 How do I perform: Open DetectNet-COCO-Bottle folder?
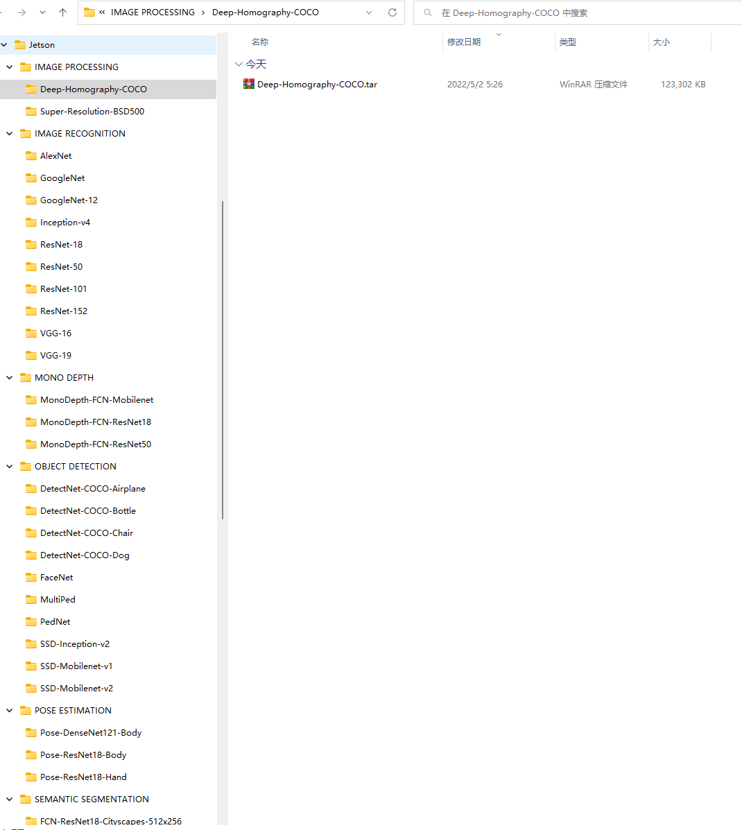click(88, 511)
